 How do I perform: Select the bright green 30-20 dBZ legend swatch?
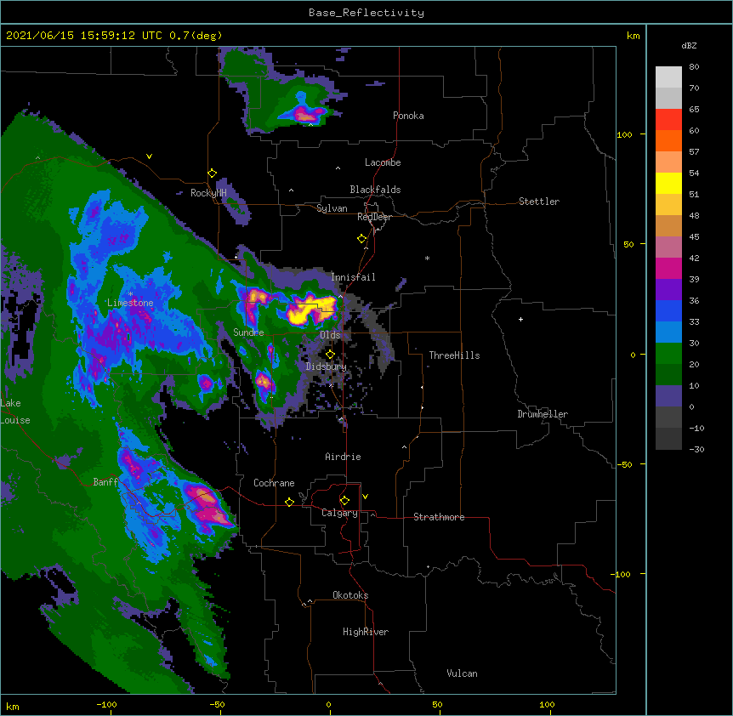(668, 354)
